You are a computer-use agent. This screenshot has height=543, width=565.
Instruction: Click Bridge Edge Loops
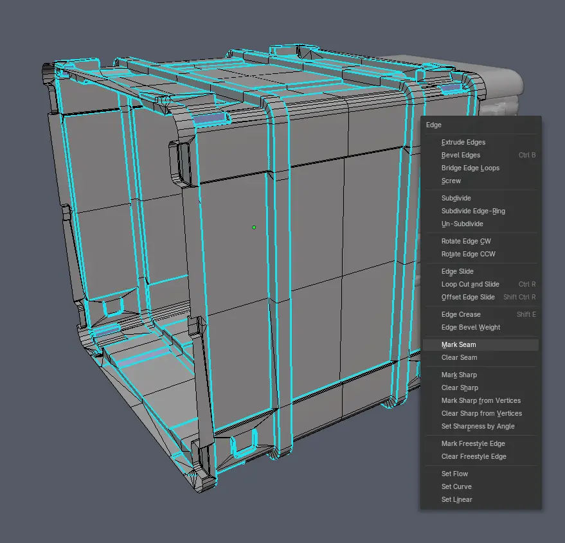(x=470, y=168)
